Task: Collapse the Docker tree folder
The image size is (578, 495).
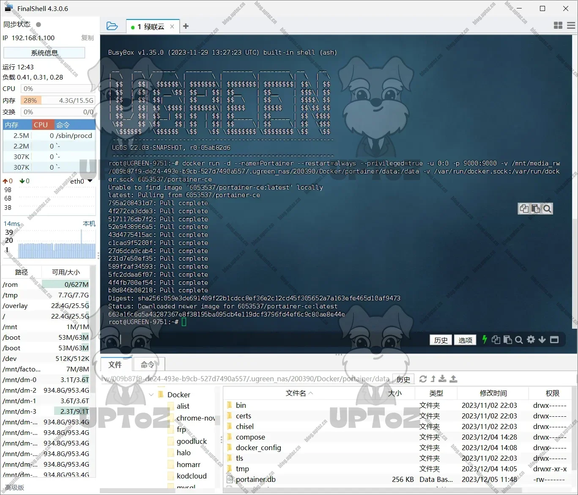Action: [151, 395]
